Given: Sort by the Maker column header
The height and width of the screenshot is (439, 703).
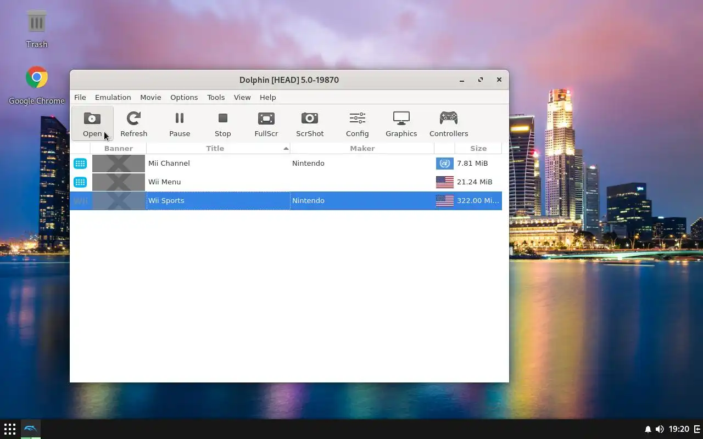Looking at the screenshot, I should [362, 148].
